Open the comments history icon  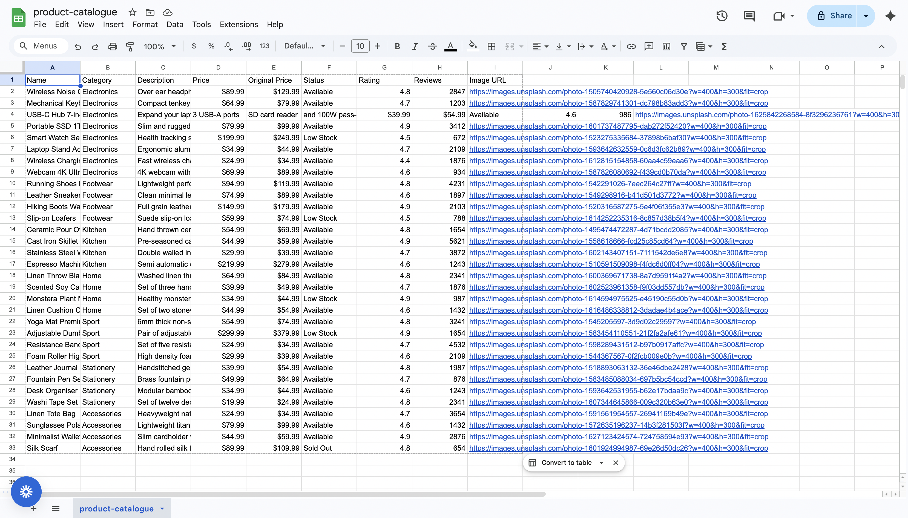click(x=749, y=16)
